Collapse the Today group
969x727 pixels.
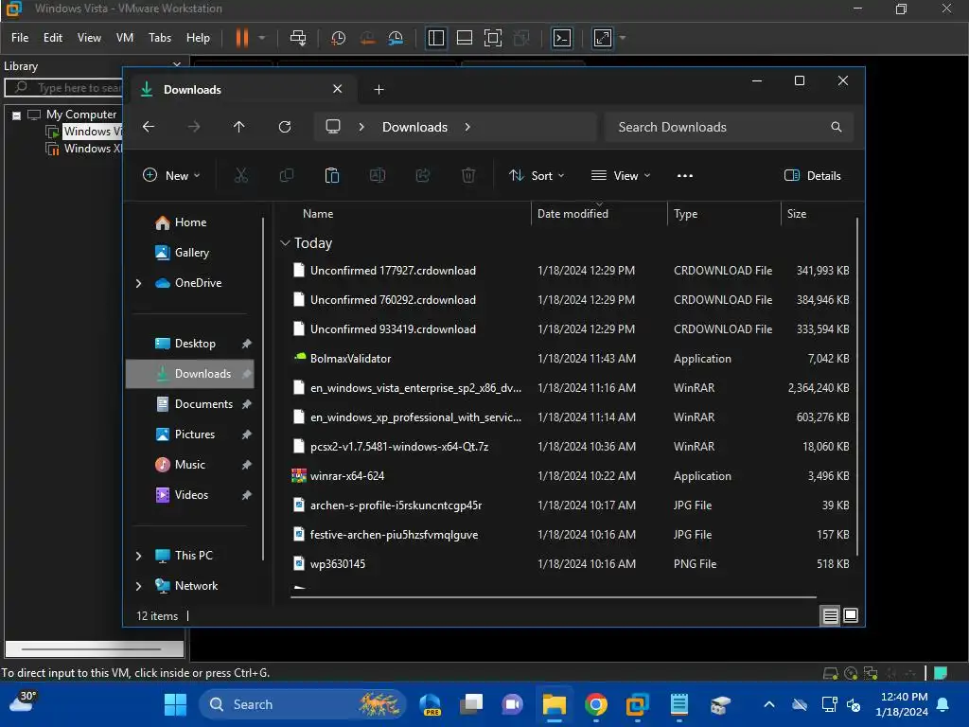pos(285,243)
